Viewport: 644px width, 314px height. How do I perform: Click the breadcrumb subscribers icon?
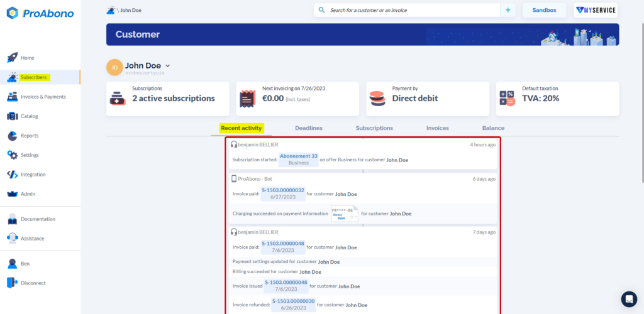coord(111,10)
